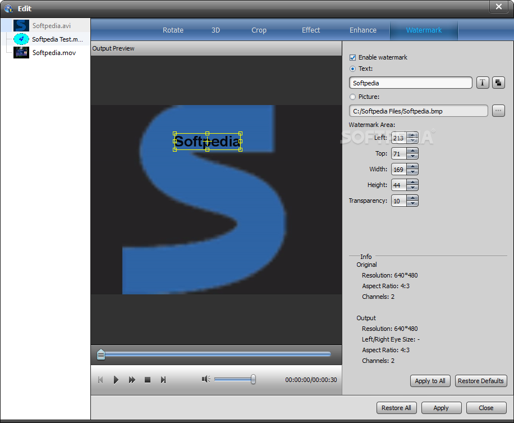
Task: Increase Transparency with up arrow
Action: 412,198
